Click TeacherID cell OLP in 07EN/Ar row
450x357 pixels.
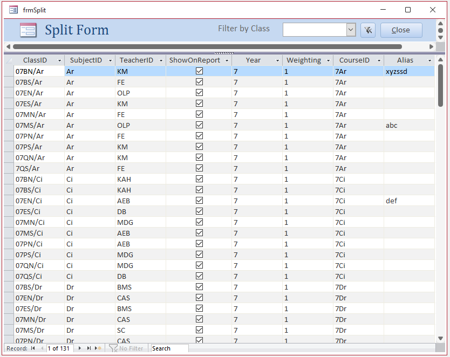click(141, 93)
